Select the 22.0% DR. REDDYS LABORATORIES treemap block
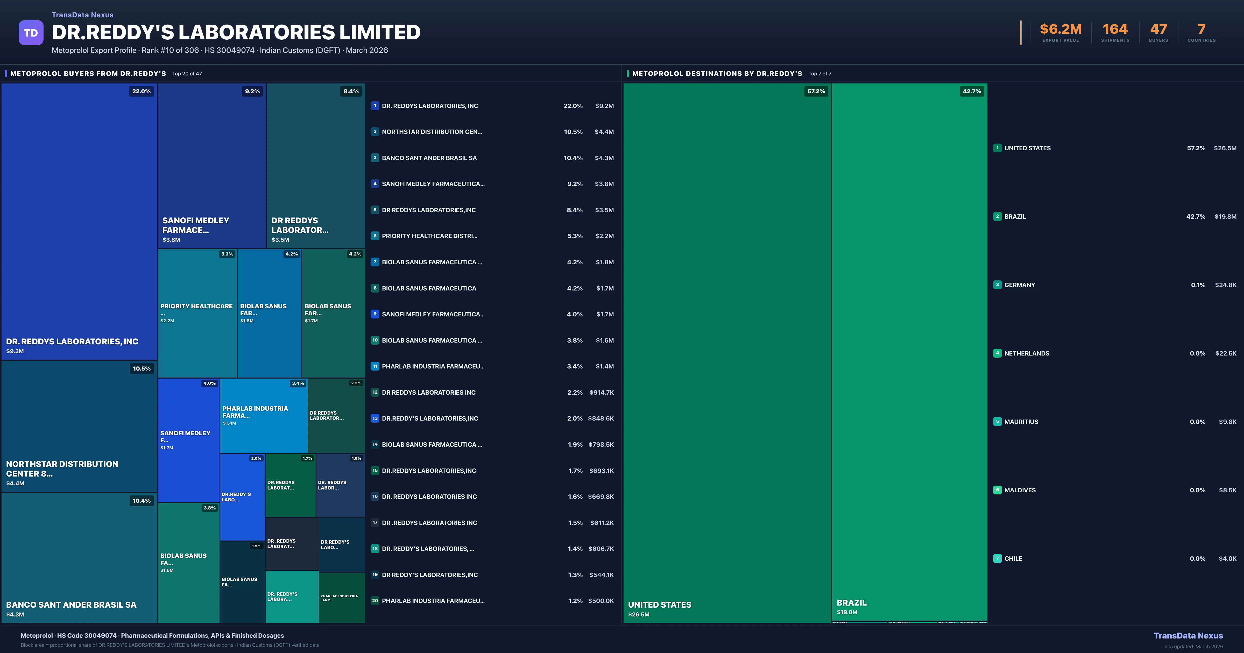The height and width of the screenshot is (653, 1244). 79,221
